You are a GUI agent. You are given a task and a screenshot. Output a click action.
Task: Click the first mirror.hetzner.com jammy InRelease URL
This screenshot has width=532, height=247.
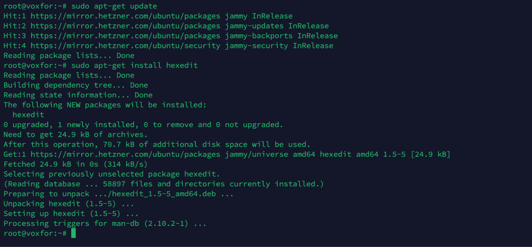[x=125, y=16]
